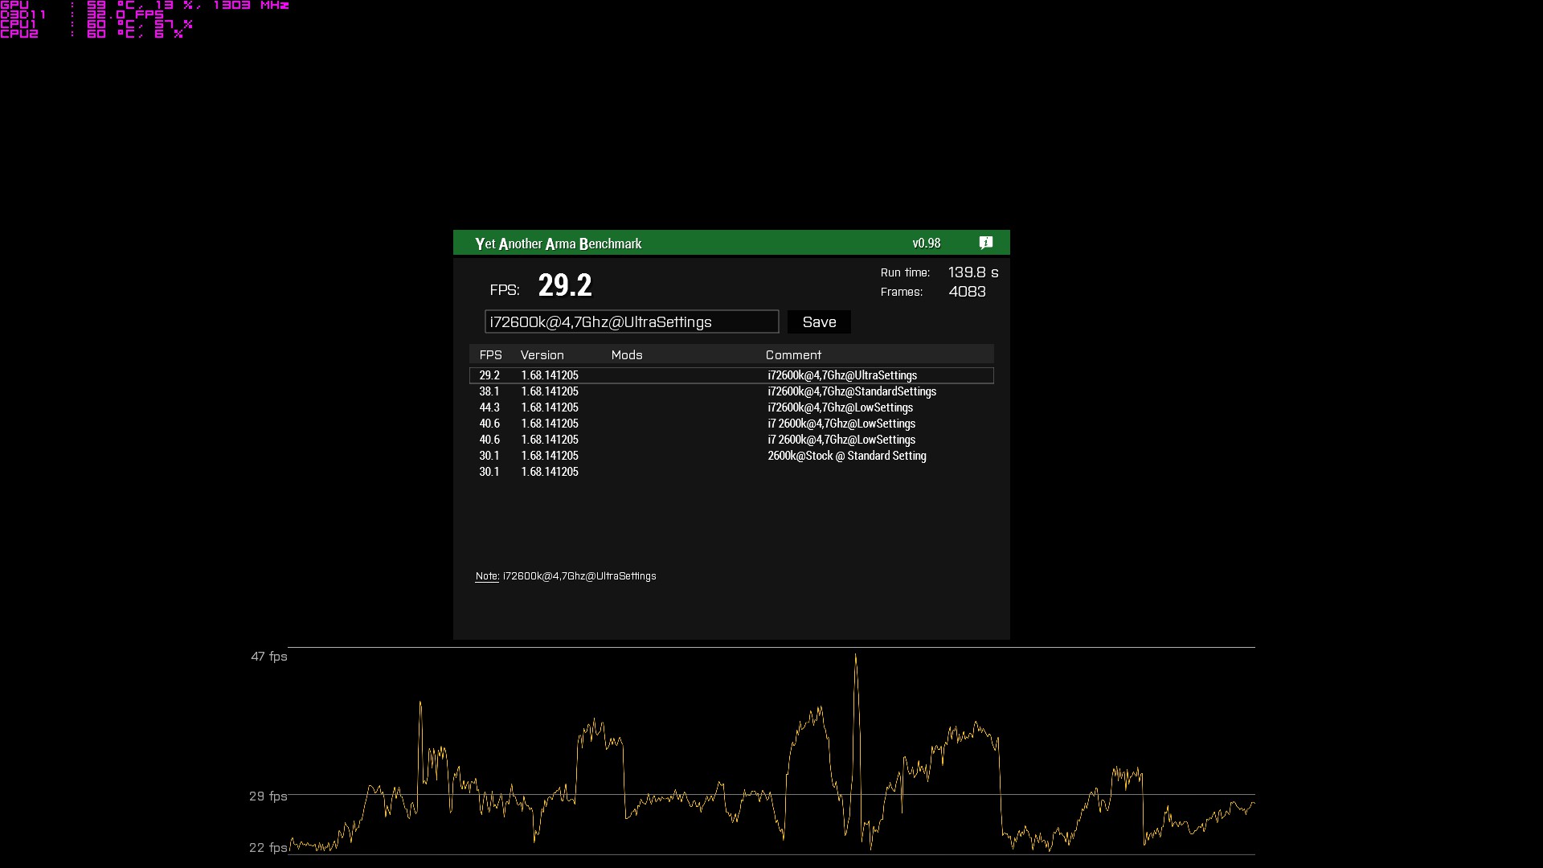1543x868 pixels.
Task: Click the tallest spike on the FPS graph
Action: pos(856,657)
